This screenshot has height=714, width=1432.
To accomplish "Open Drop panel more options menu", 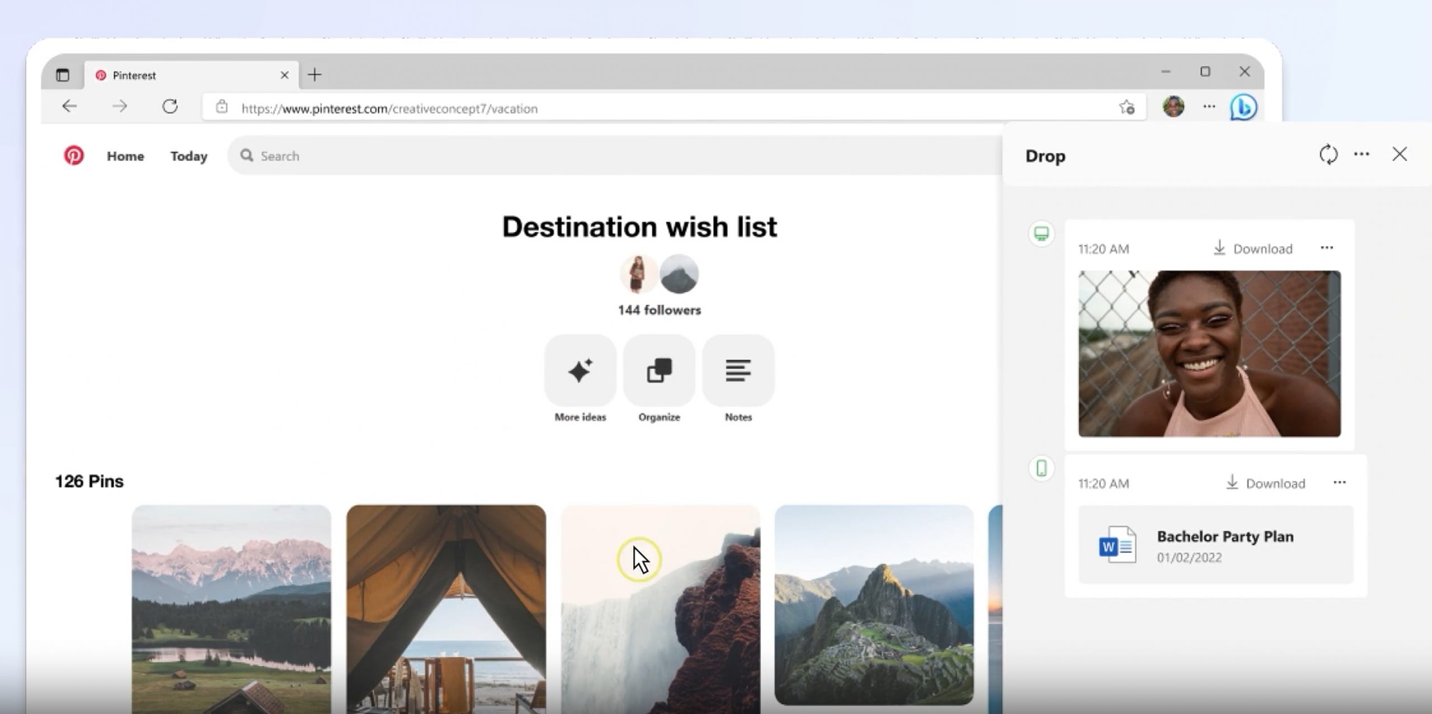I will click(1362, 154).
